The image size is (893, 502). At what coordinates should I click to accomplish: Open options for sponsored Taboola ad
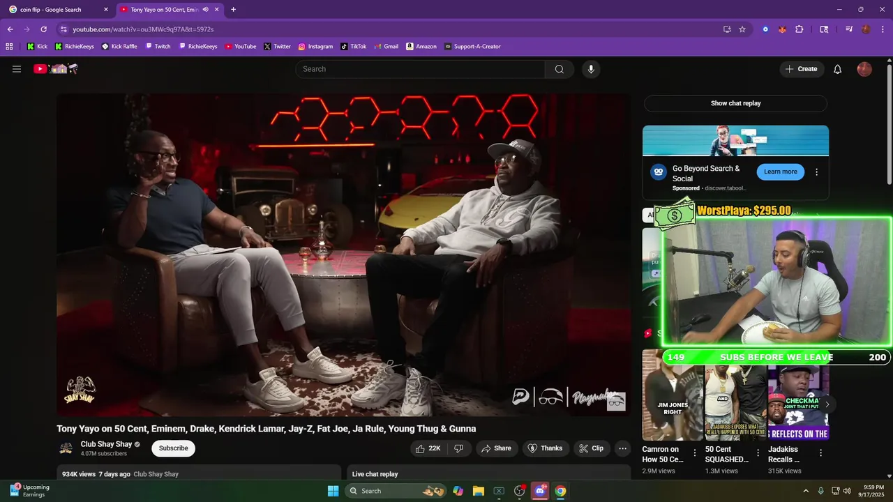coord(817,172)
